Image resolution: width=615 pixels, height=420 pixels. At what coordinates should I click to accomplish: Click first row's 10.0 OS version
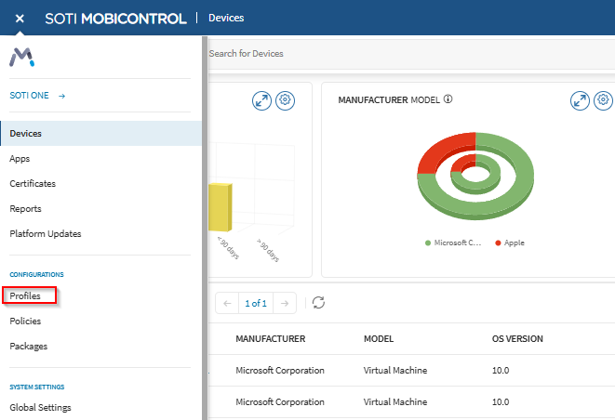click(501, 370)
